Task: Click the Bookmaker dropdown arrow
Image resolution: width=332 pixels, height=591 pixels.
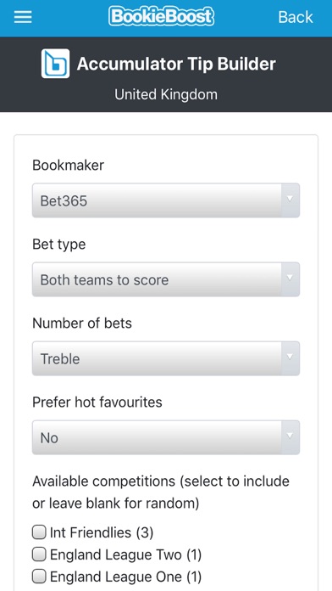Action: click(290, 200)
